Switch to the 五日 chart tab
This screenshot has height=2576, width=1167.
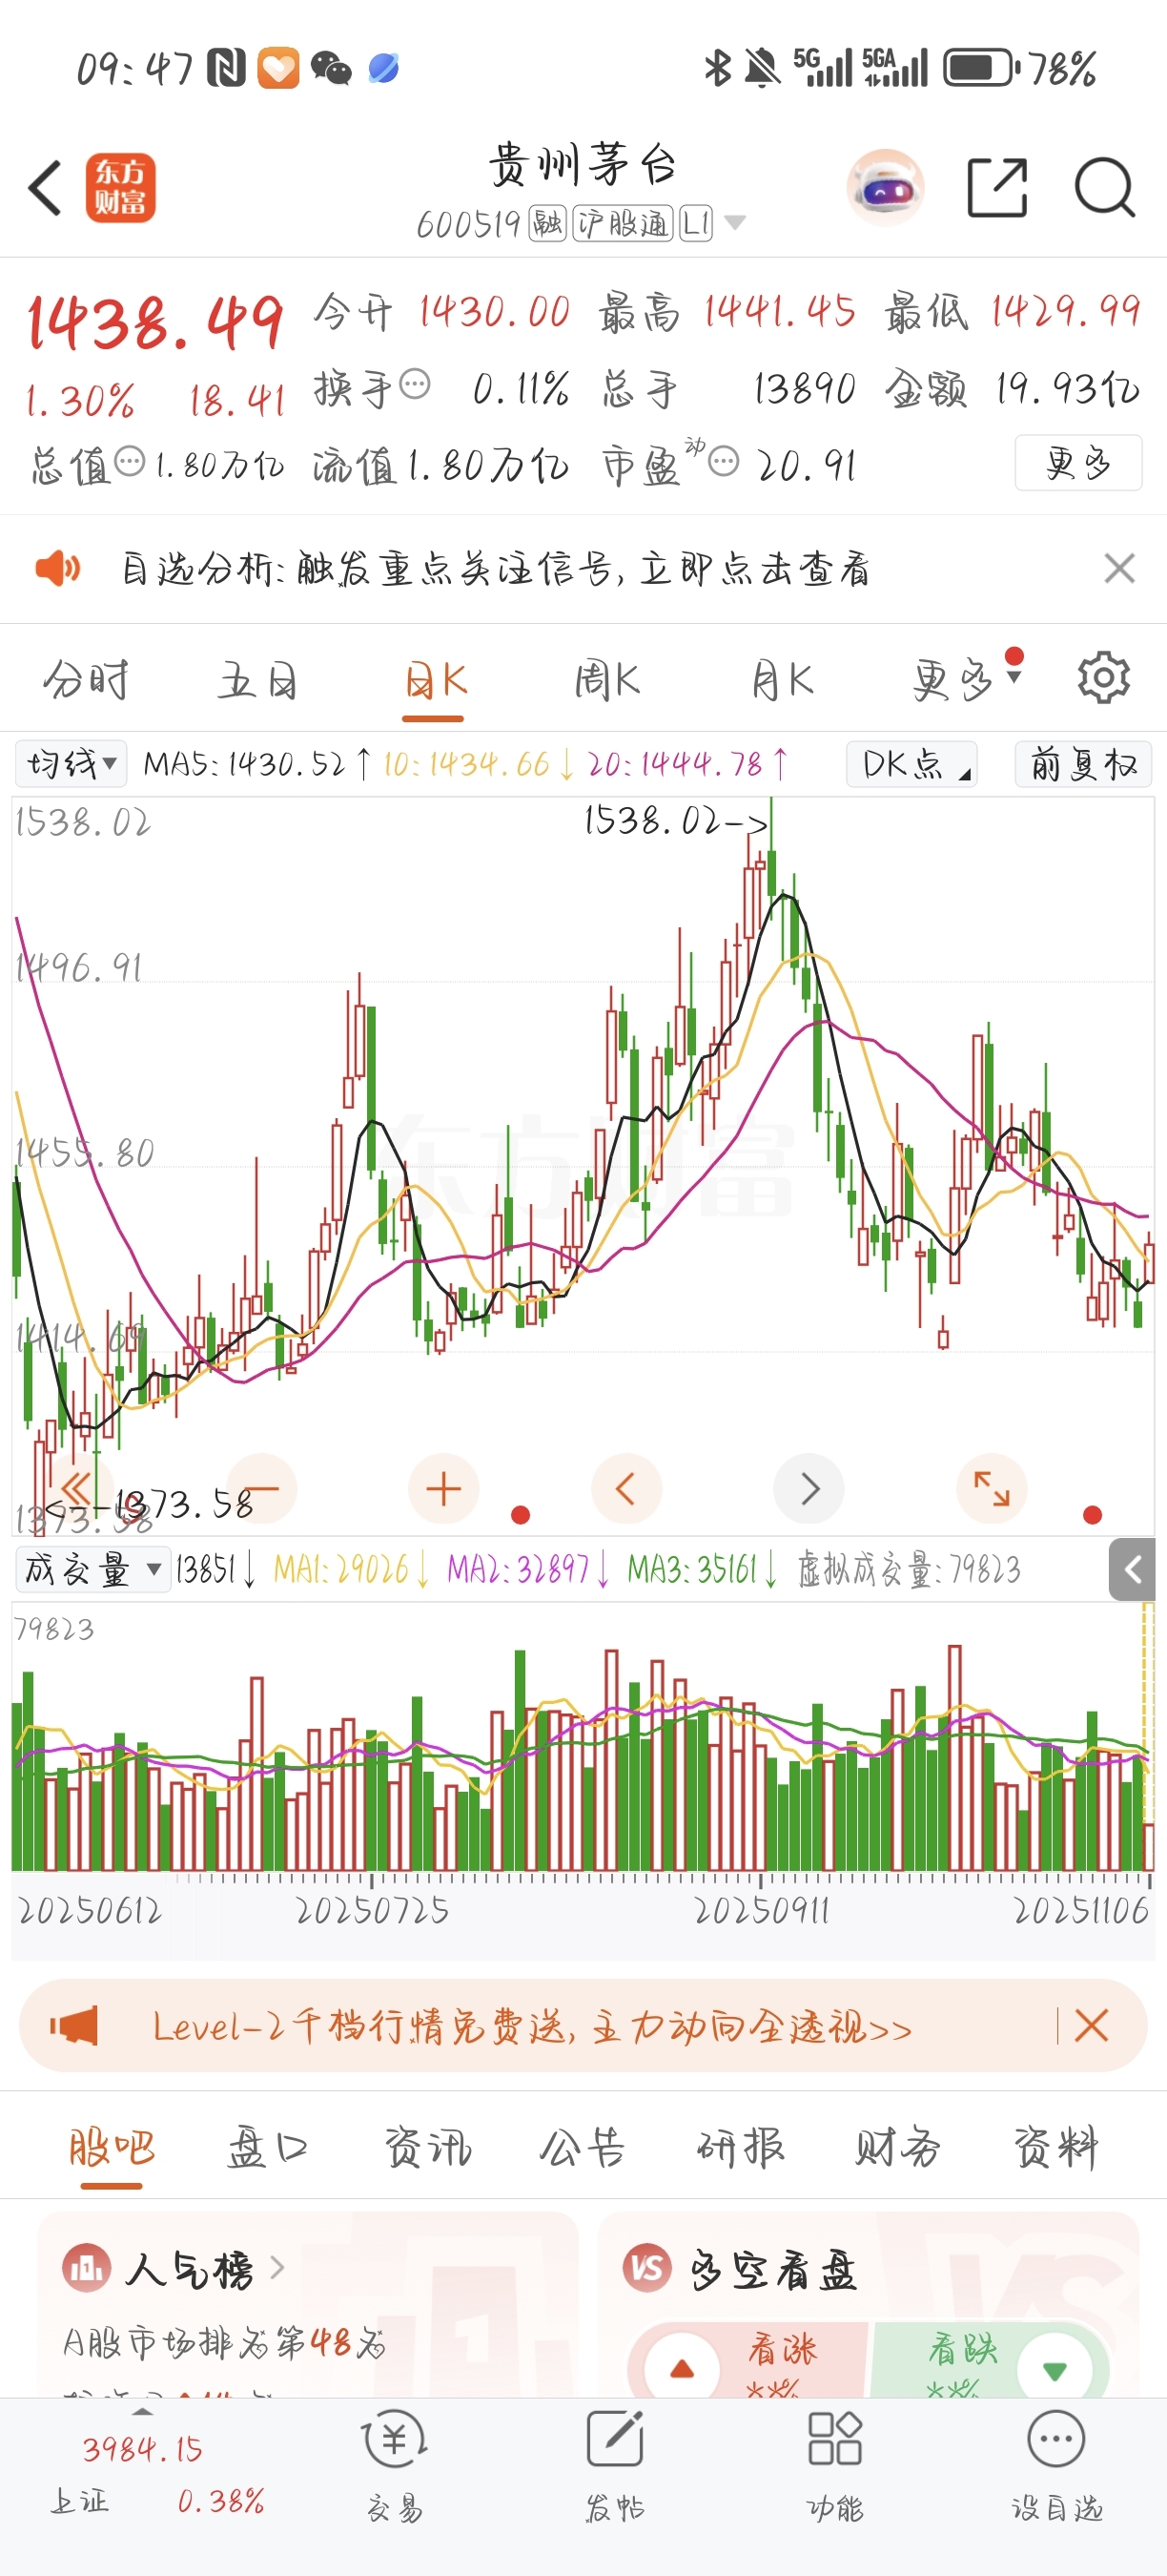[x=258, y=681]
